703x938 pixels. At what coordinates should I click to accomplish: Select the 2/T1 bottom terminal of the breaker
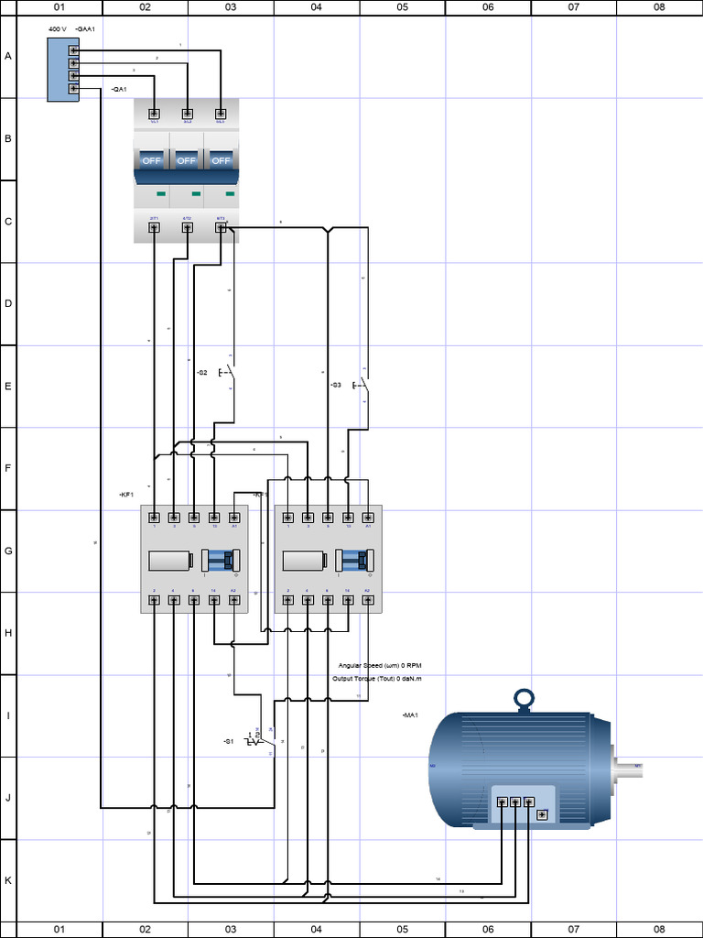point(154,228)
